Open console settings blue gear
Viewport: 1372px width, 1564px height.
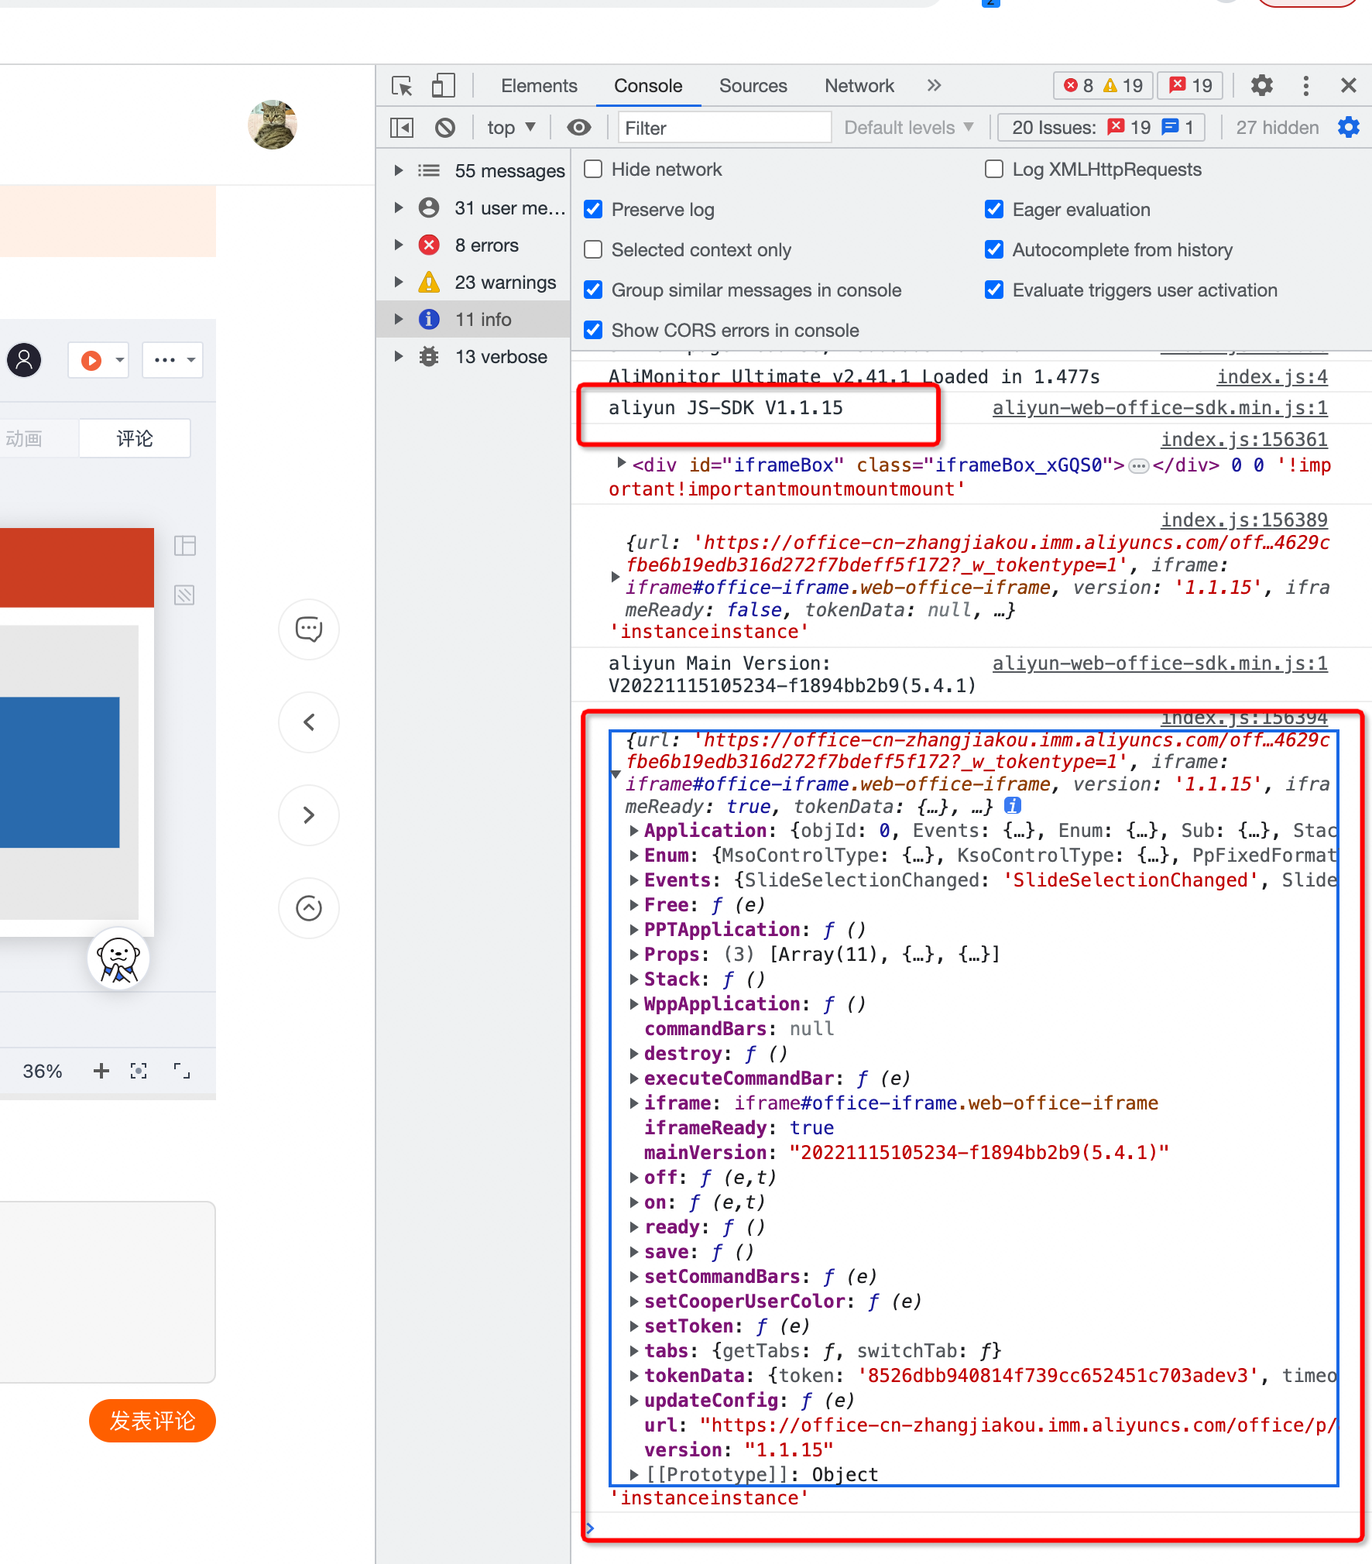coord(1349,127)
